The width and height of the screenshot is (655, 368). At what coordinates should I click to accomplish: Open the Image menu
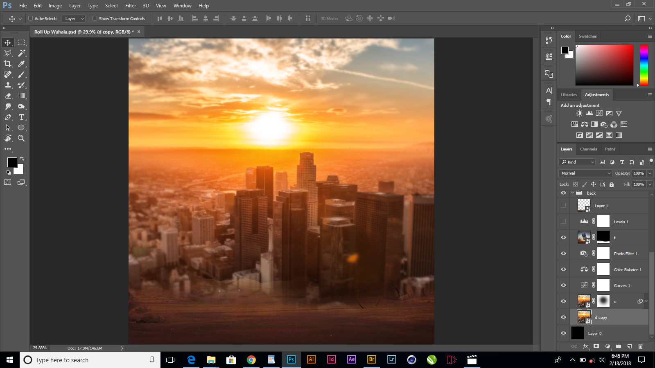tap(55, 6)
